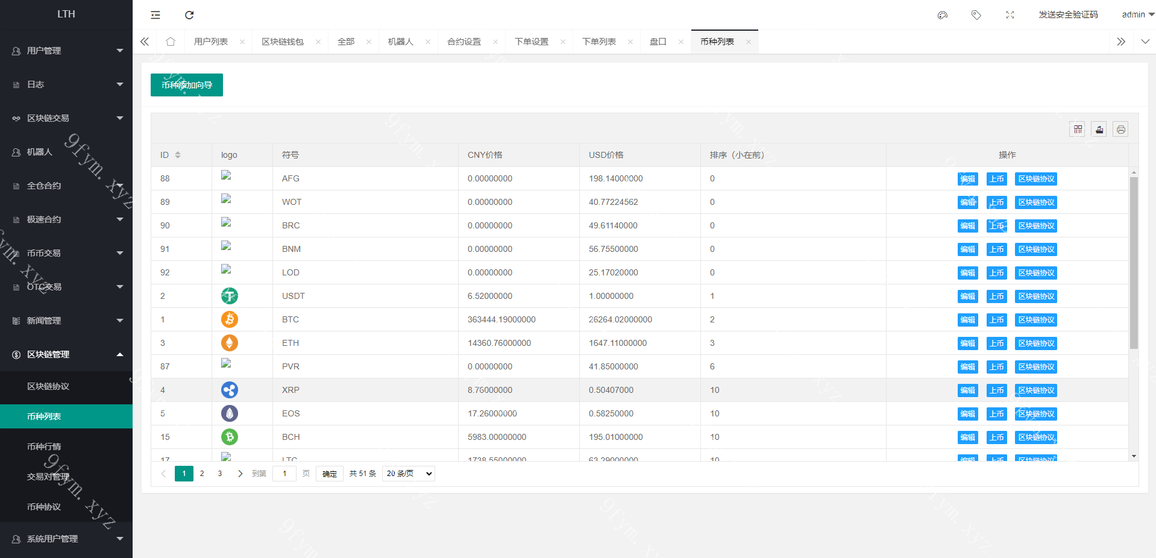Close the 区块链钱包 tab

[318, 42]
